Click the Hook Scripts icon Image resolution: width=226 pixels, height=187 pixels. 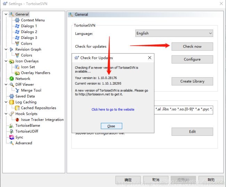tap(11, 114)
